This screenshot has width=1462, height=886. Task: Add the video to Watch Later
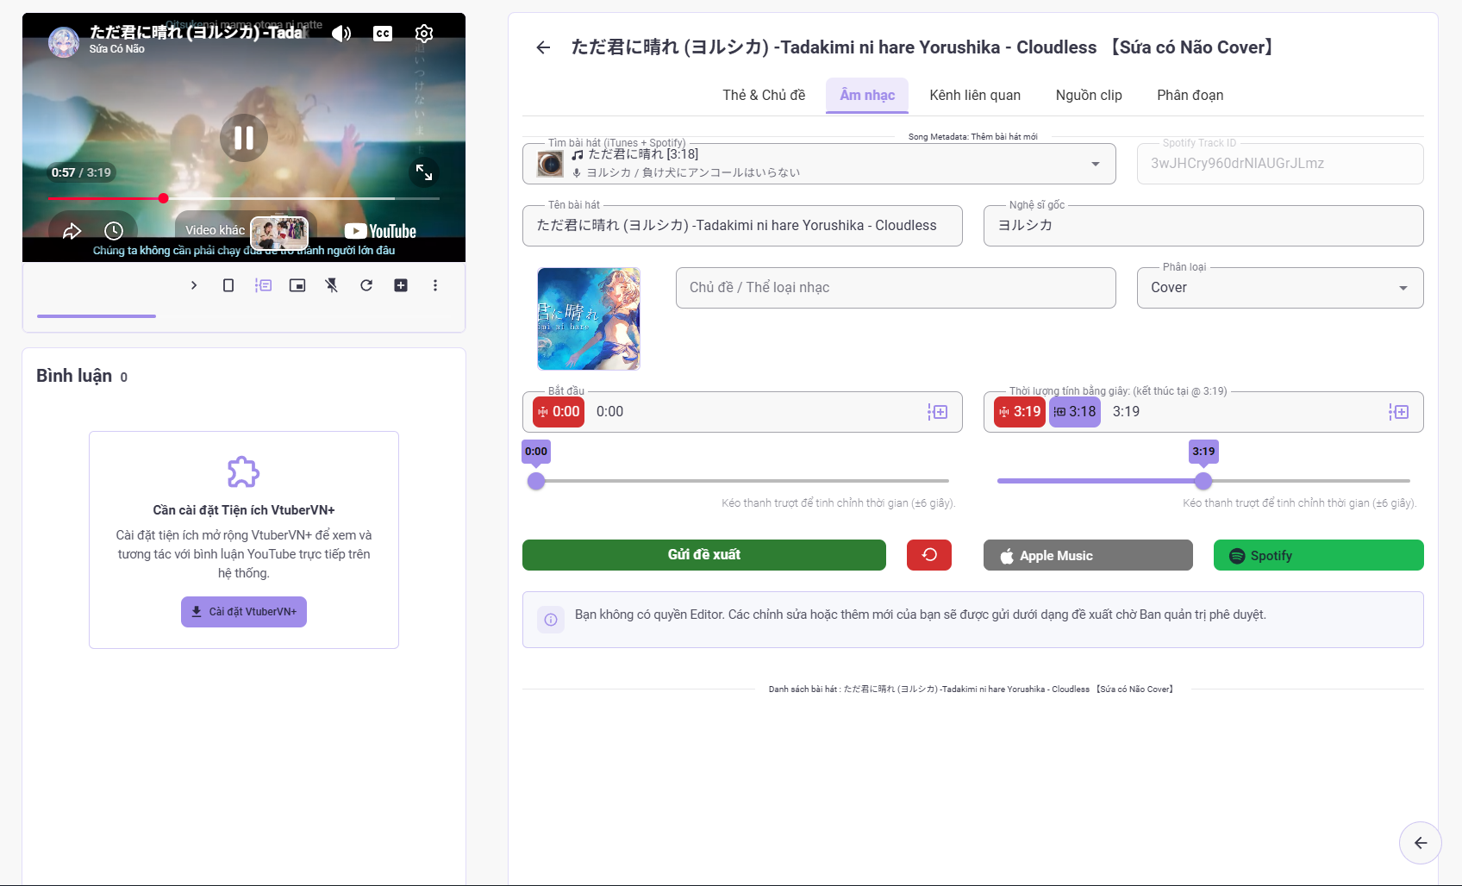tap(114, 230)
